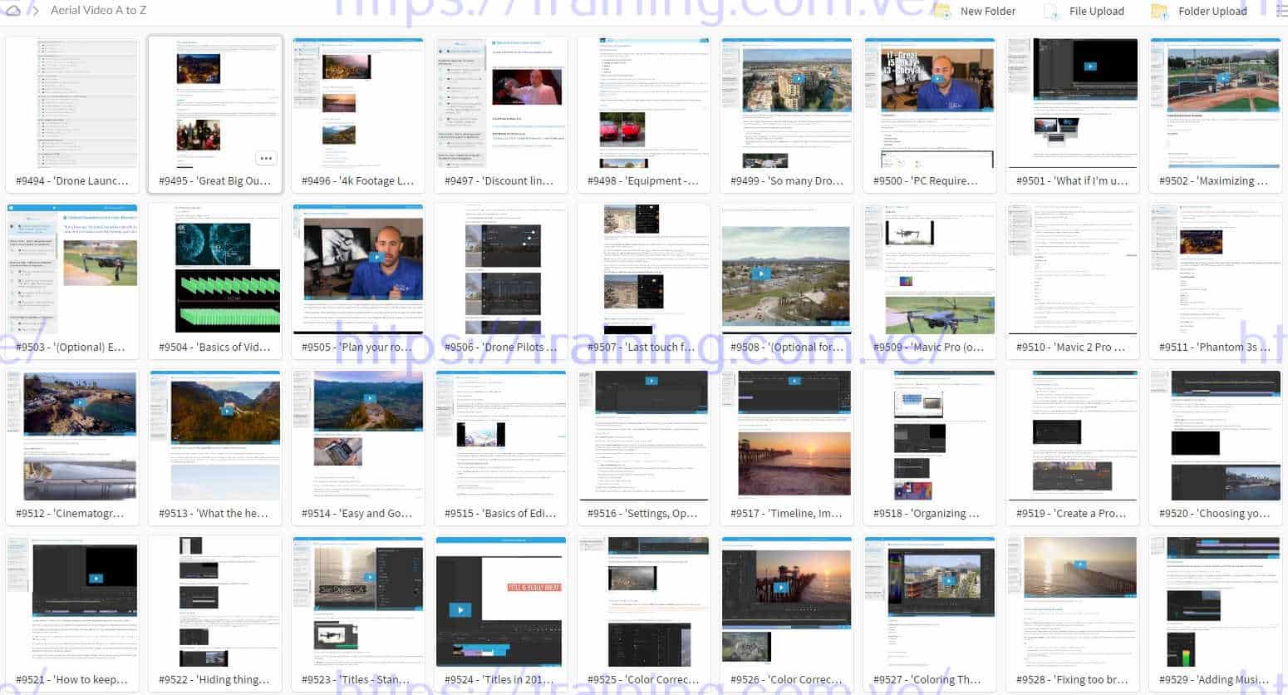Click the #9520 'Choosing yo…' file name
This screenshot has width=1288, height=695.
point(1215,513)
